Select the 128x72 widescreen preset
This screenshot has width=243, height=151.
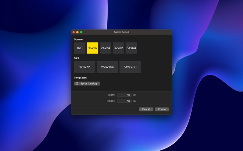85,67
